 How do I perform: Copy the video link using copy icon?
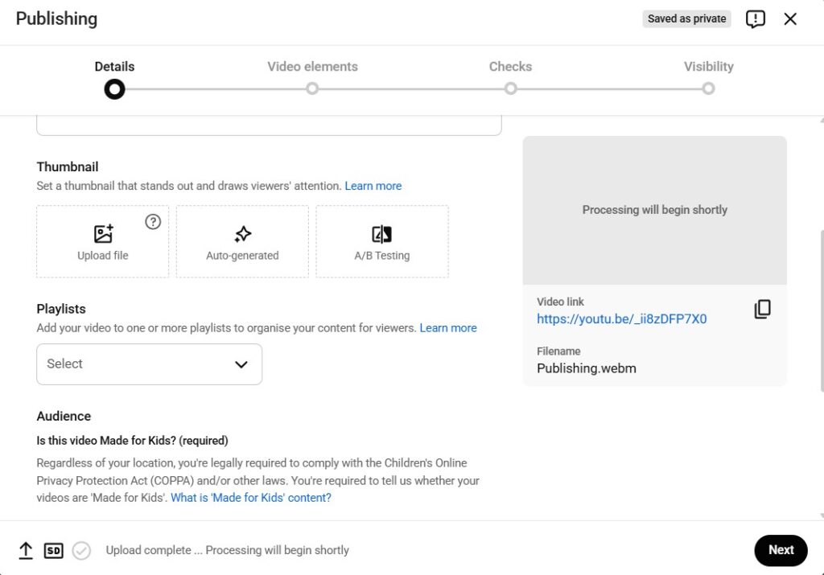tap(761, 309)
